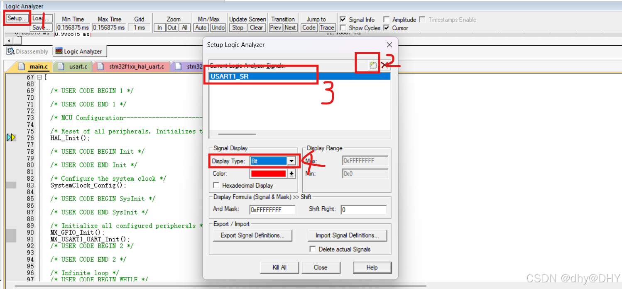Click the Load... button

pyautogui.click(x=42, y=18)
